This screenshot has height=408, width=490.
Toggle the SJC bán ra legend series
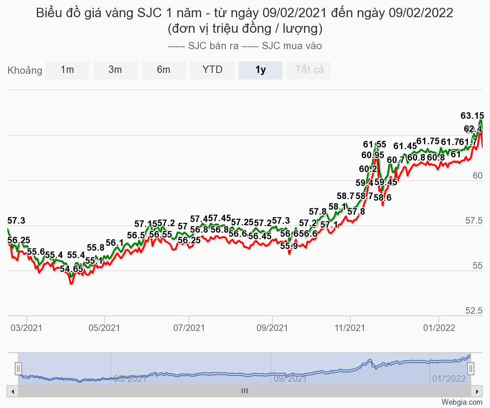(x=203, y=46)
